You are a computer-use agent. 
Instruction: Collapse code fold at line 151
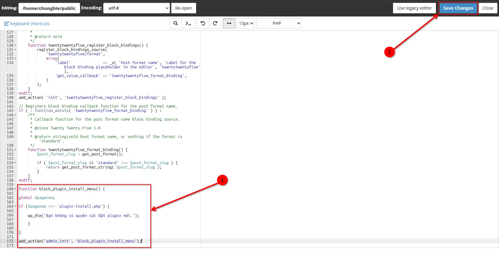(x=16, y=150)
